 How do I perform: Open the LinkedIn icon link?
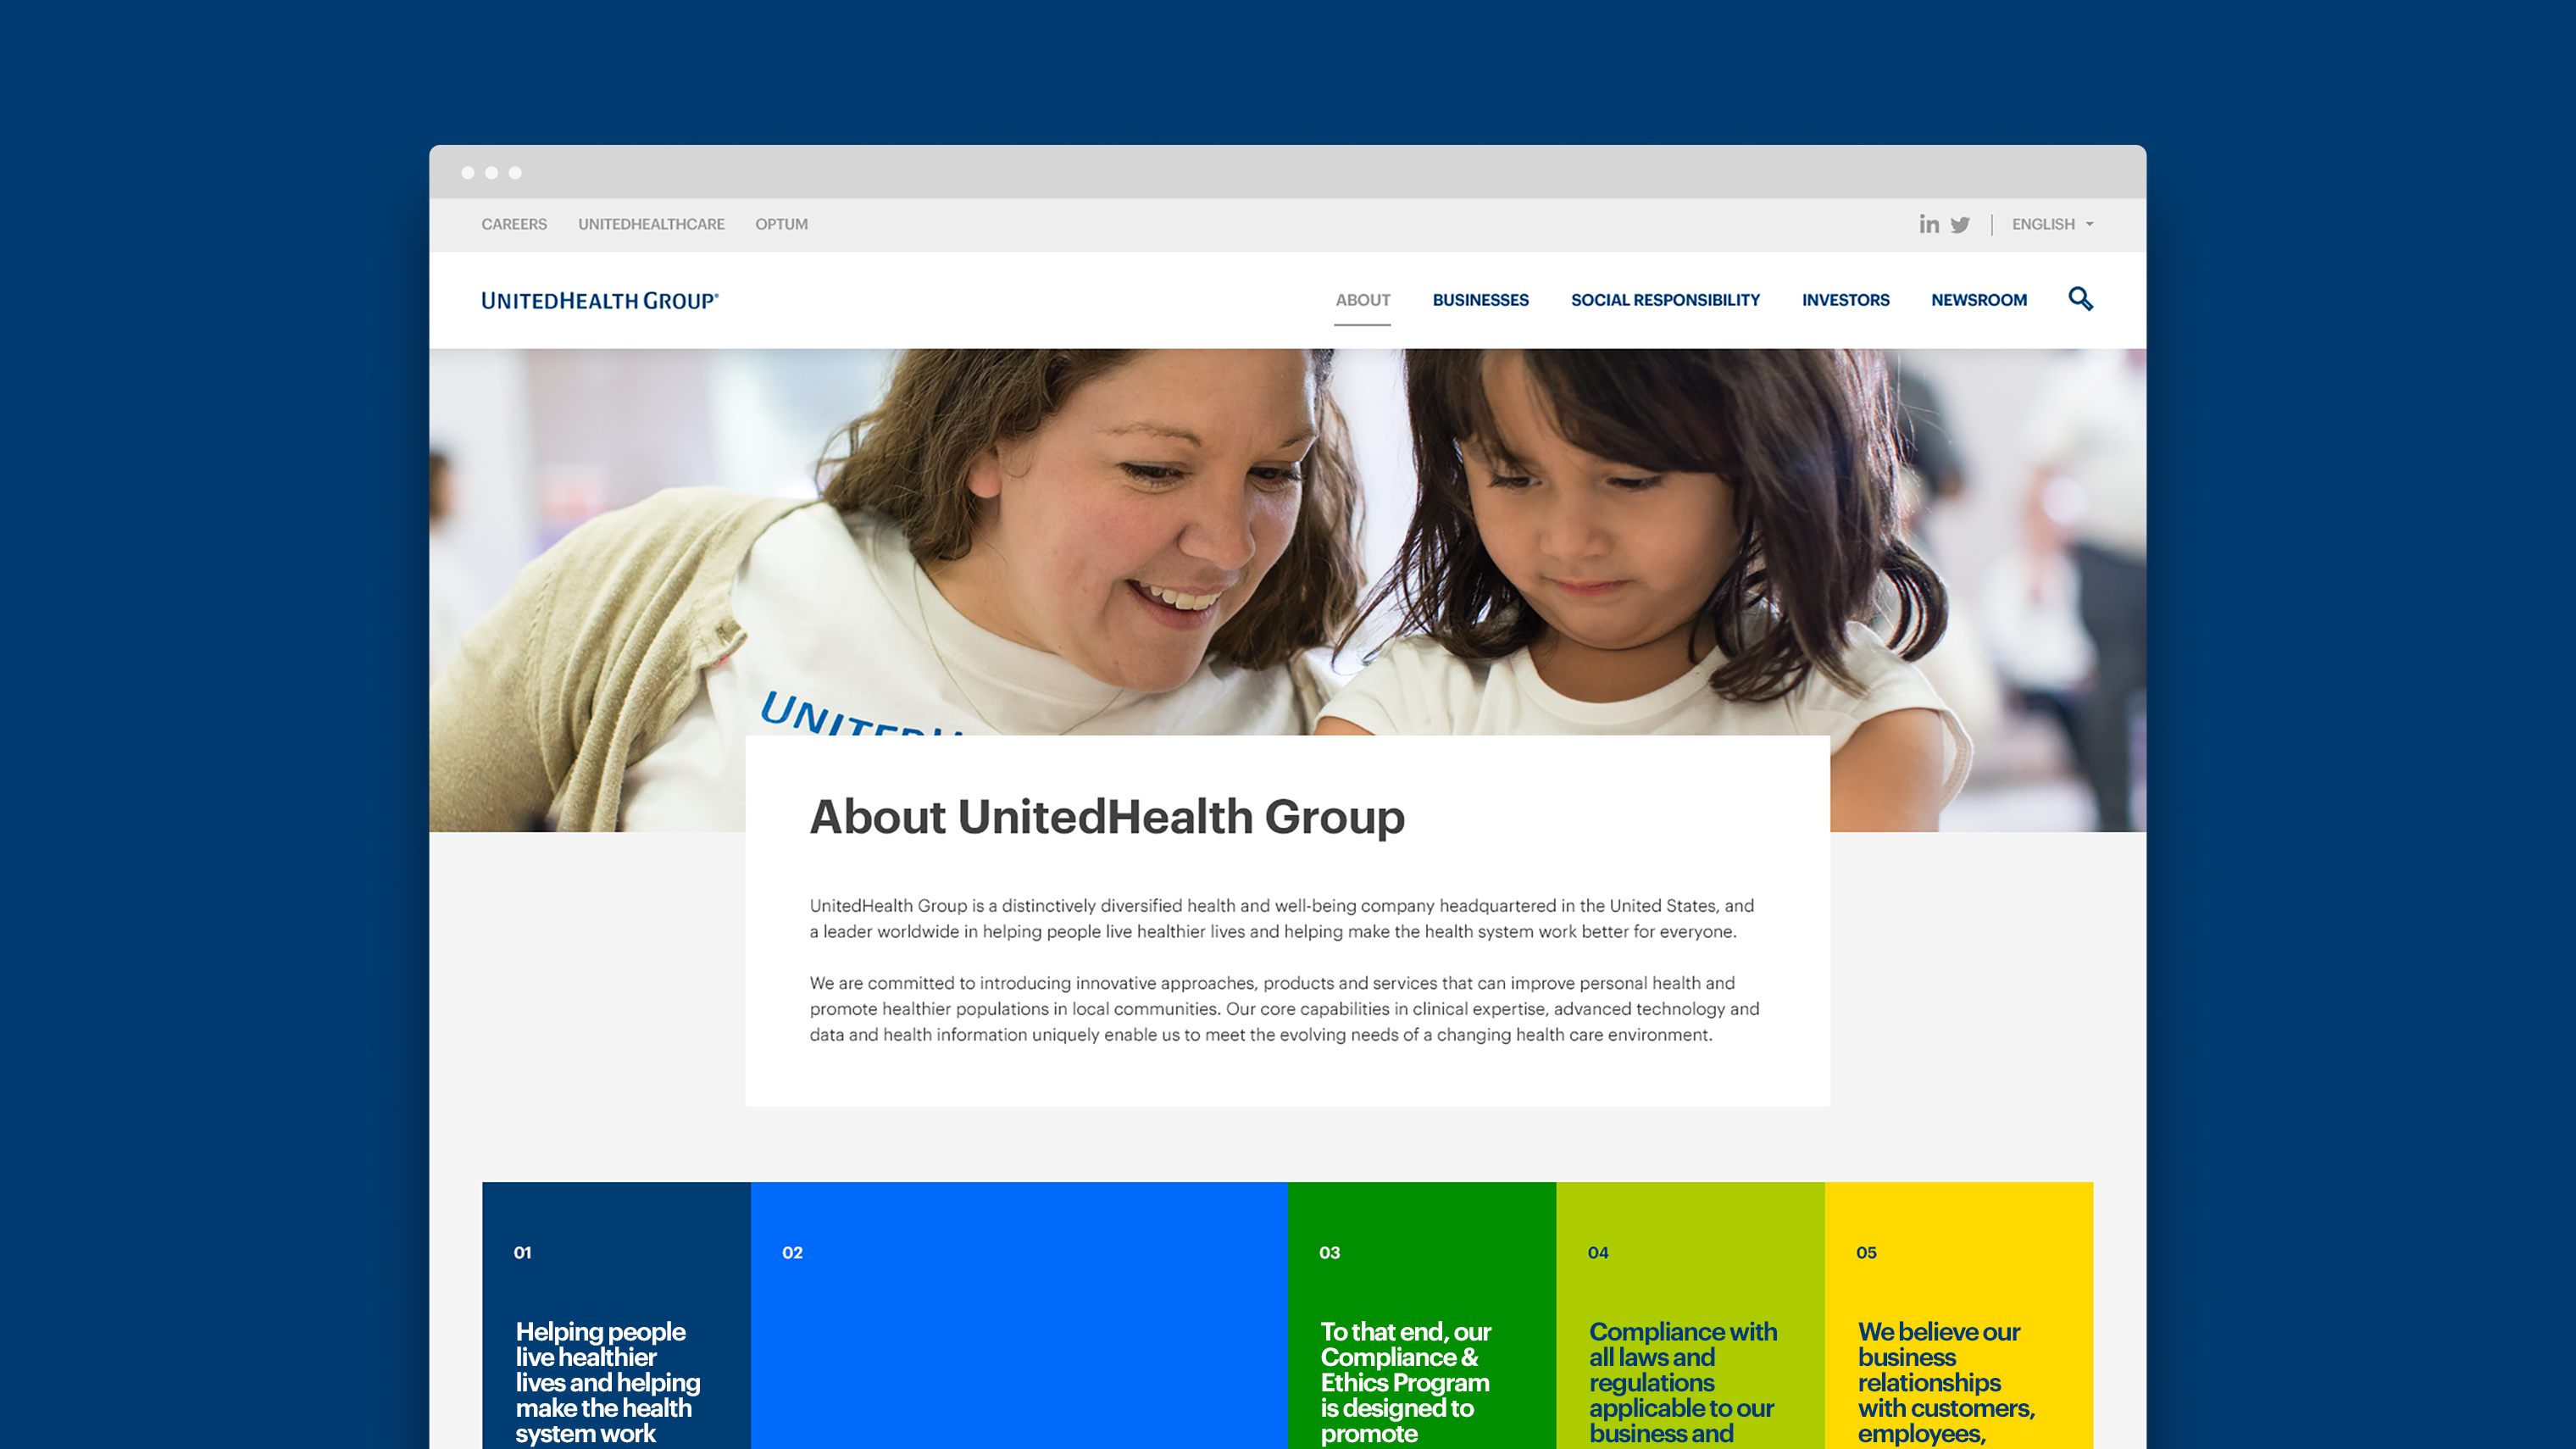(1928, 224)
